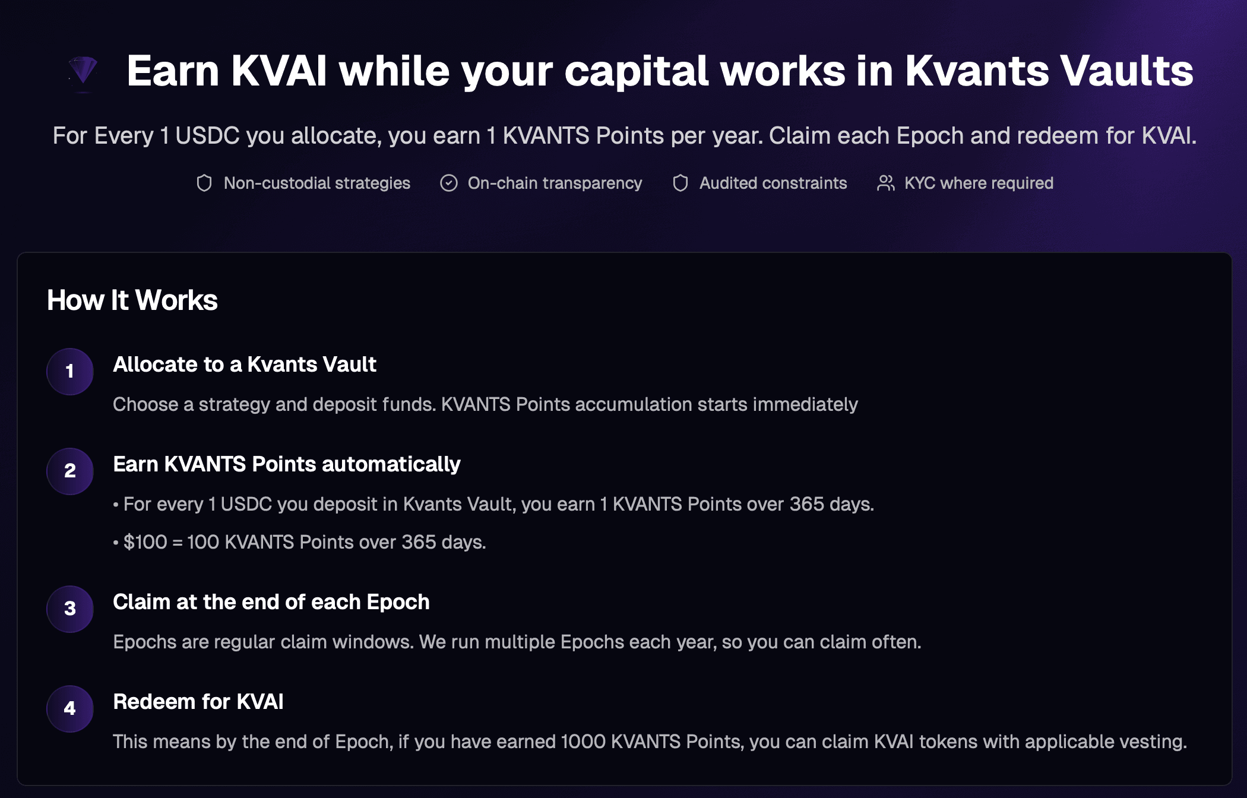
Task: Click the Audited constraints shield icon
Action: click(x=681, y=183)
